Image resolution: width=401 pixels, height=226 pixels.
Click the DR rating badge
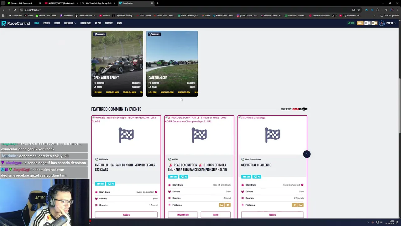pyautogui.click(x=367, y=23)
